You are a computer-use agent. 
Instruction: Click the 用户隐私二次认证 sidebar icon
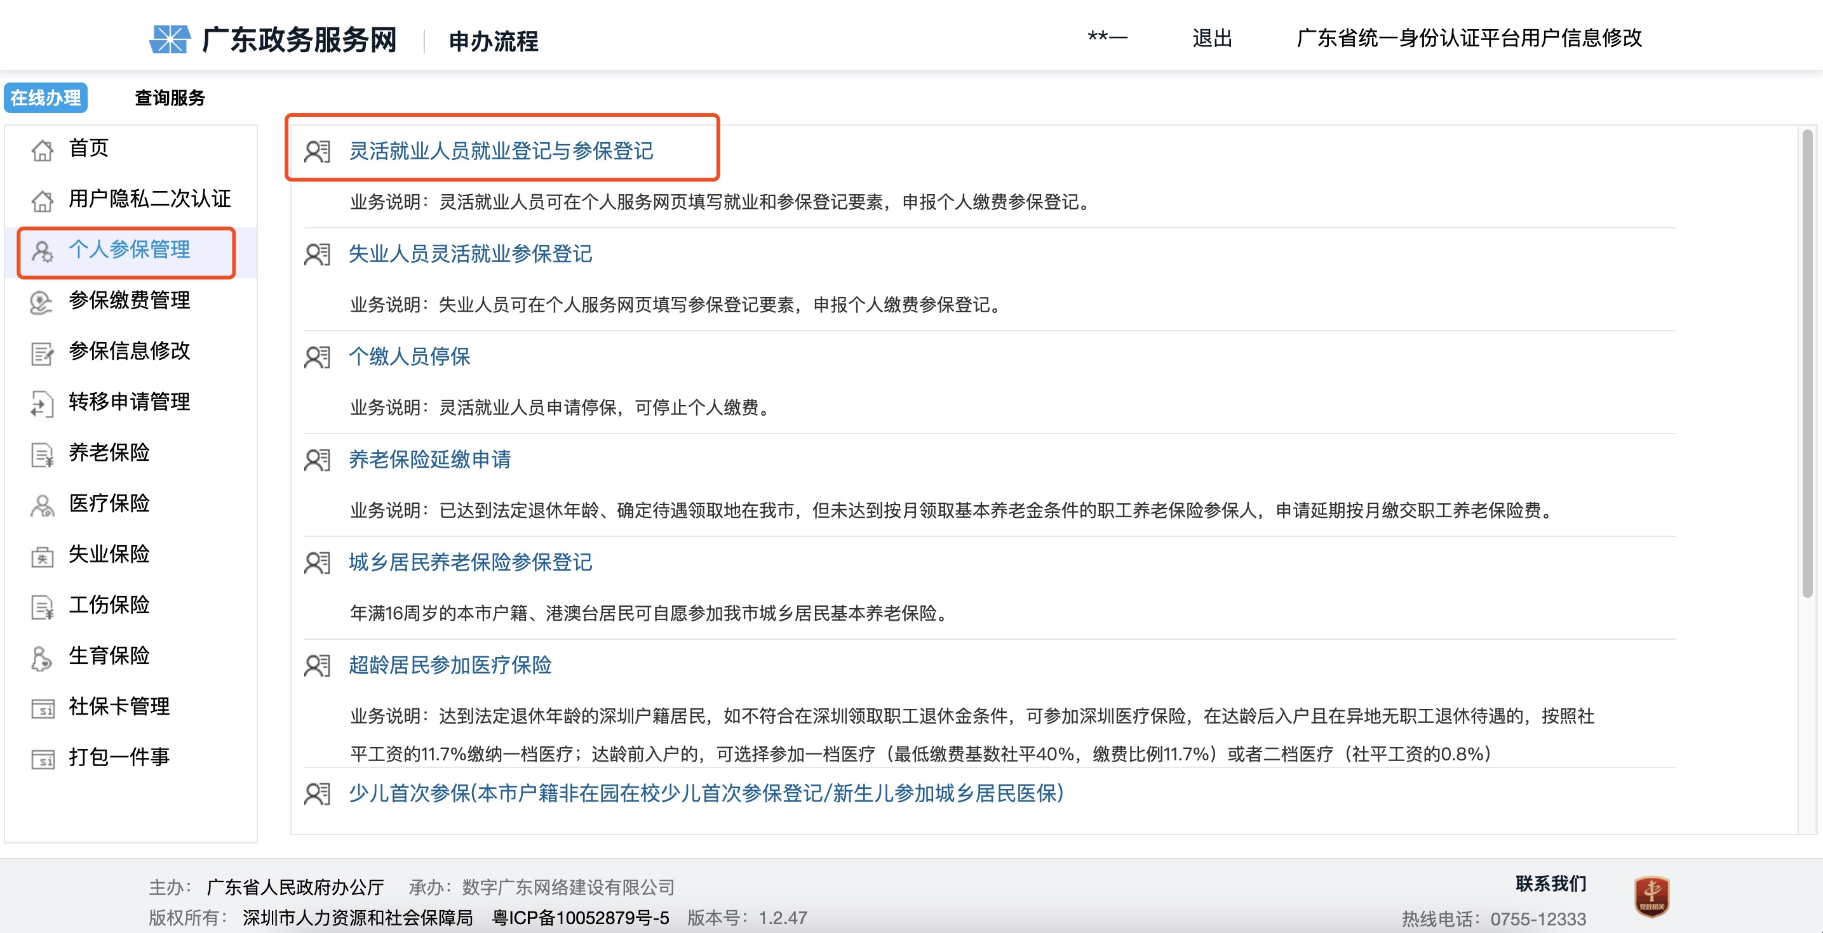click(42, 200)
